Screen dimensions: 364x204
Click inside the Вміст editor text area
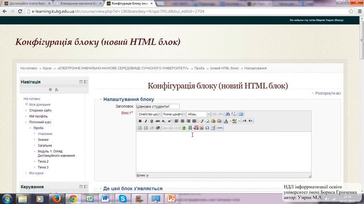click(224, 152)
